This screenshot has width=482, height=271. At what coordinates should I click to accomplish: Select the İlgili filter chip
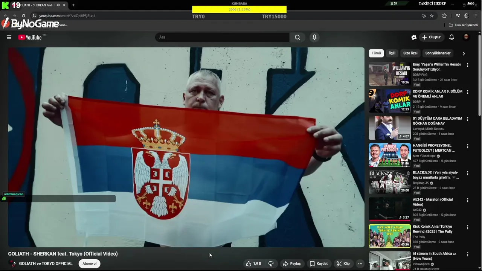click(392, 53)
